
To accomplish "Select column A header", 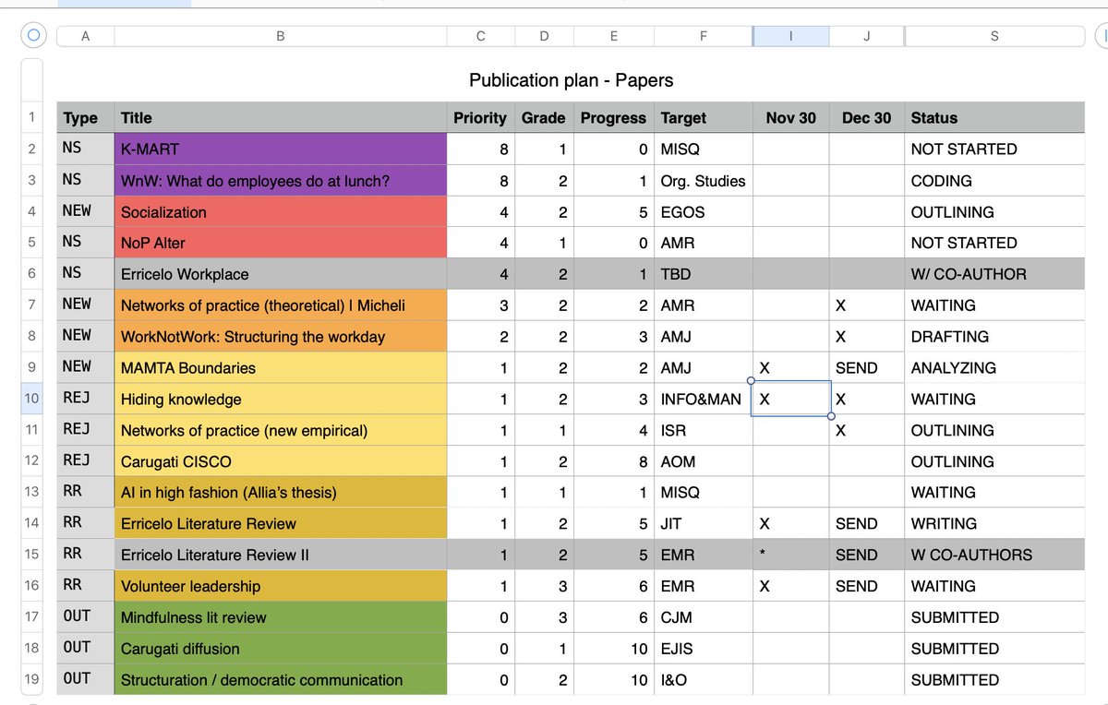I will (x=86, y=36).
